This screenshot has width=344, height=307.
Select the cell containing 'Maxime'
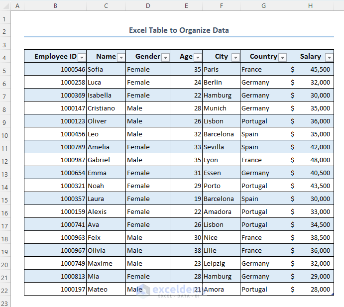tap(106, 263)
